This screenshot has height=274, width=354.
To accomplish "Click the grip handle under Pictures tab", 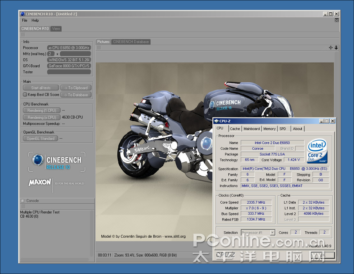I will click(99, 48).
